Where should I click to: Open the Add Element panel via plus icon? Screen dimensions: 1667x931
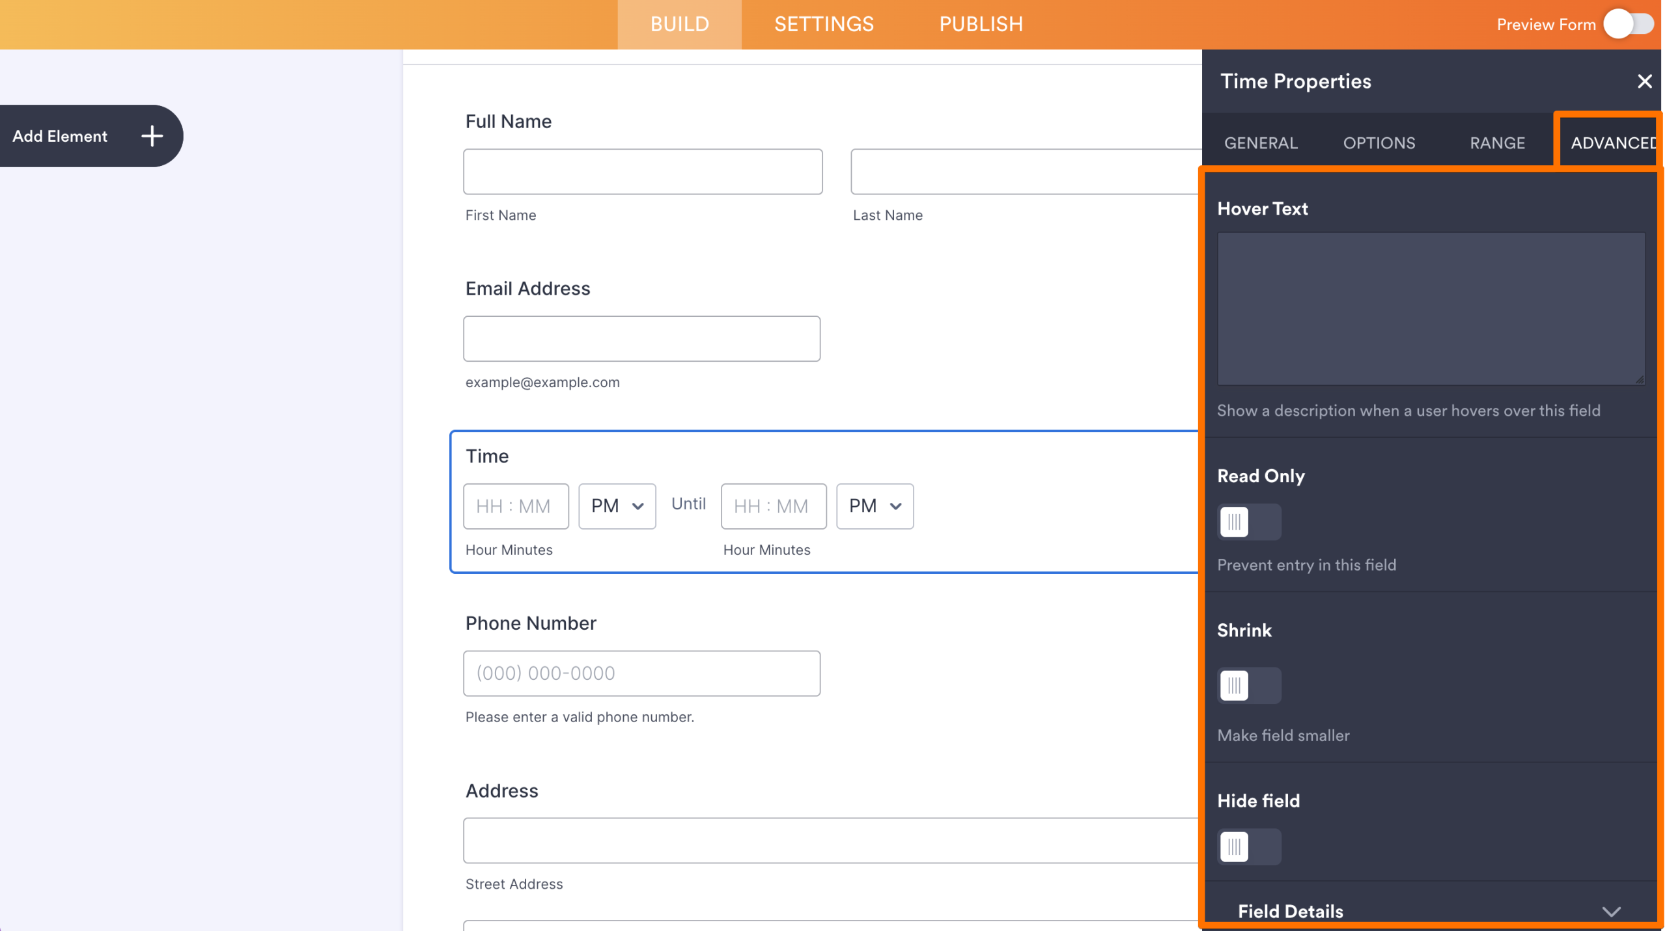pos(152,136)
